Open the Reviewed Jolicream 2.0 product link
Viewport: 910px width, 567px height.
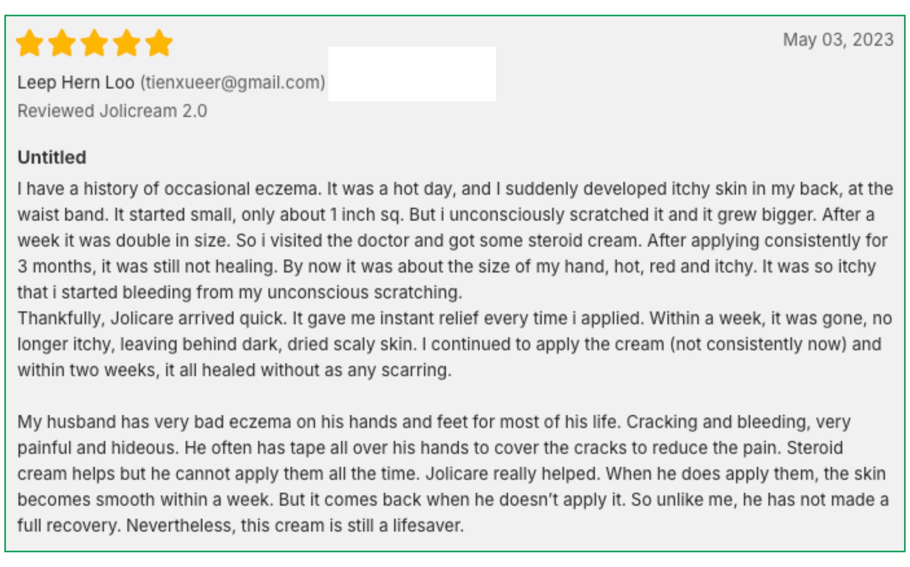[x=112, y=111]
